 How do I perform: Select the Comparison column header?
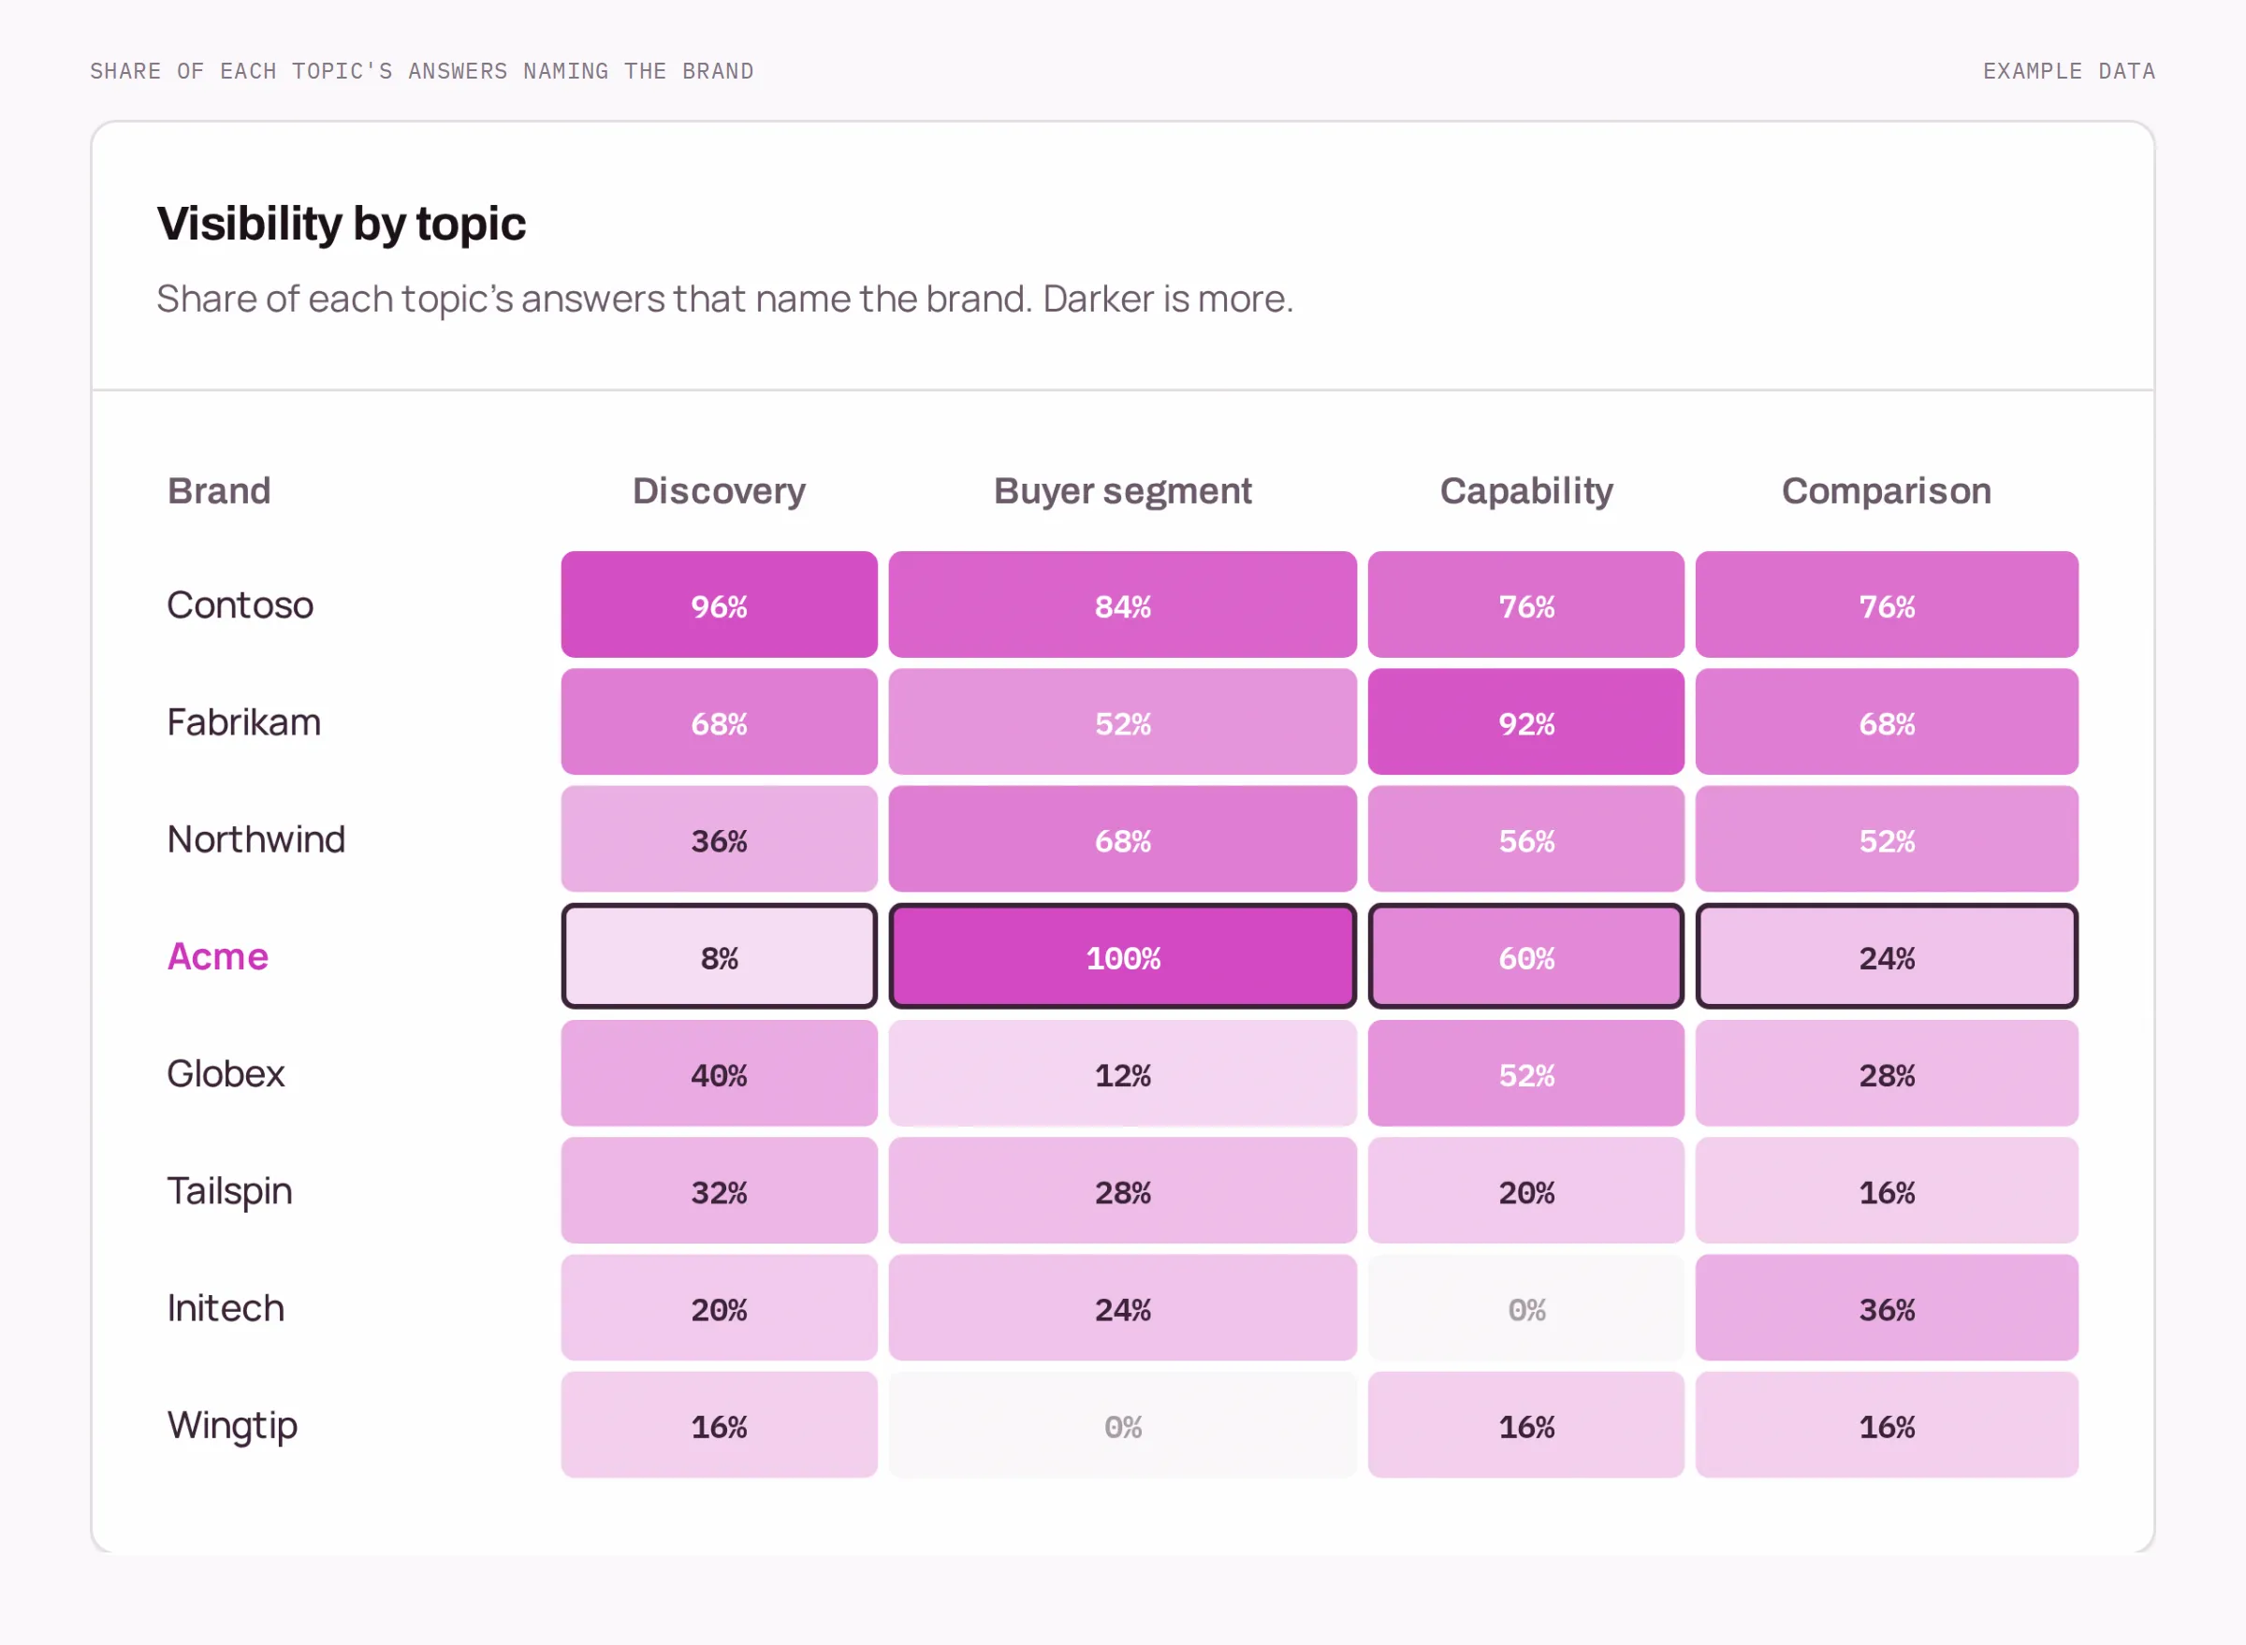tap(1887, 491)
